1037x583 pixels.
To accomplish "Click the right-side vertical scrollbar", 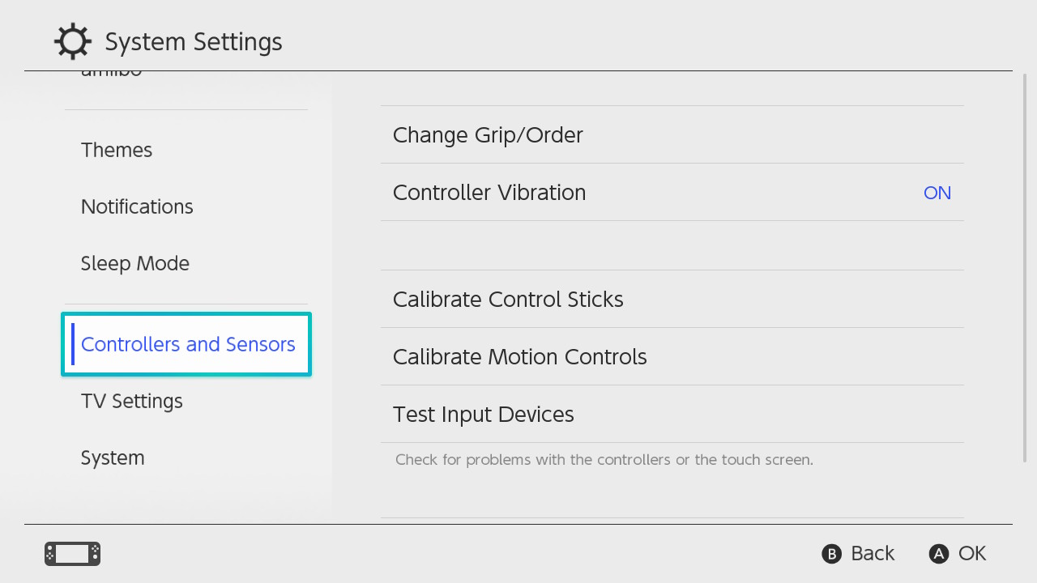I will pos(1025,267).
